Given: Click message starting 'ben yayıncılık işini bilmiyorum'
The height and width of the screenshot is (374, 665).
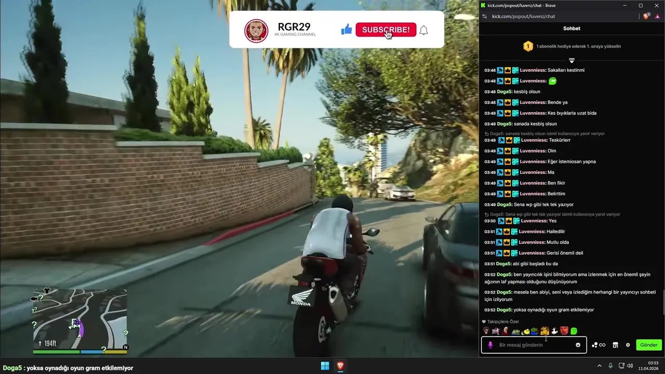Looking at the screenshot, I should [x=567, y=278].
